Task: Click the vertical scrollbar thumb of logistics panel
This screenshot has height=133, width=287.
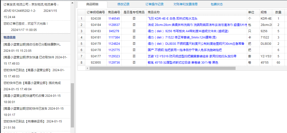Action: 72,105
